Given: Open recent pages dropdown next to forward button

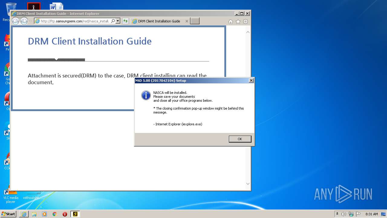Looking at the screenshot, I should tap(31, 21).
